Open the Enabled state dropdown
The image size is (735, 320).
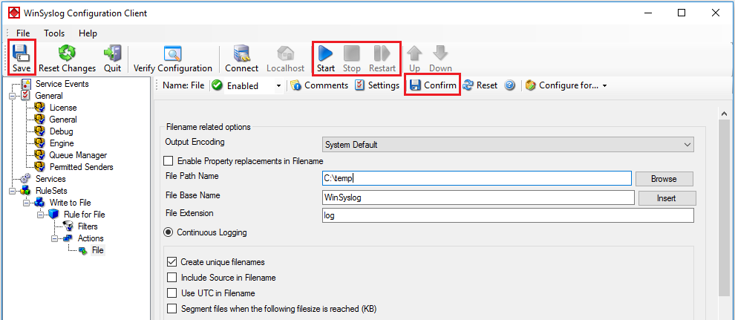tap(278, 86)
